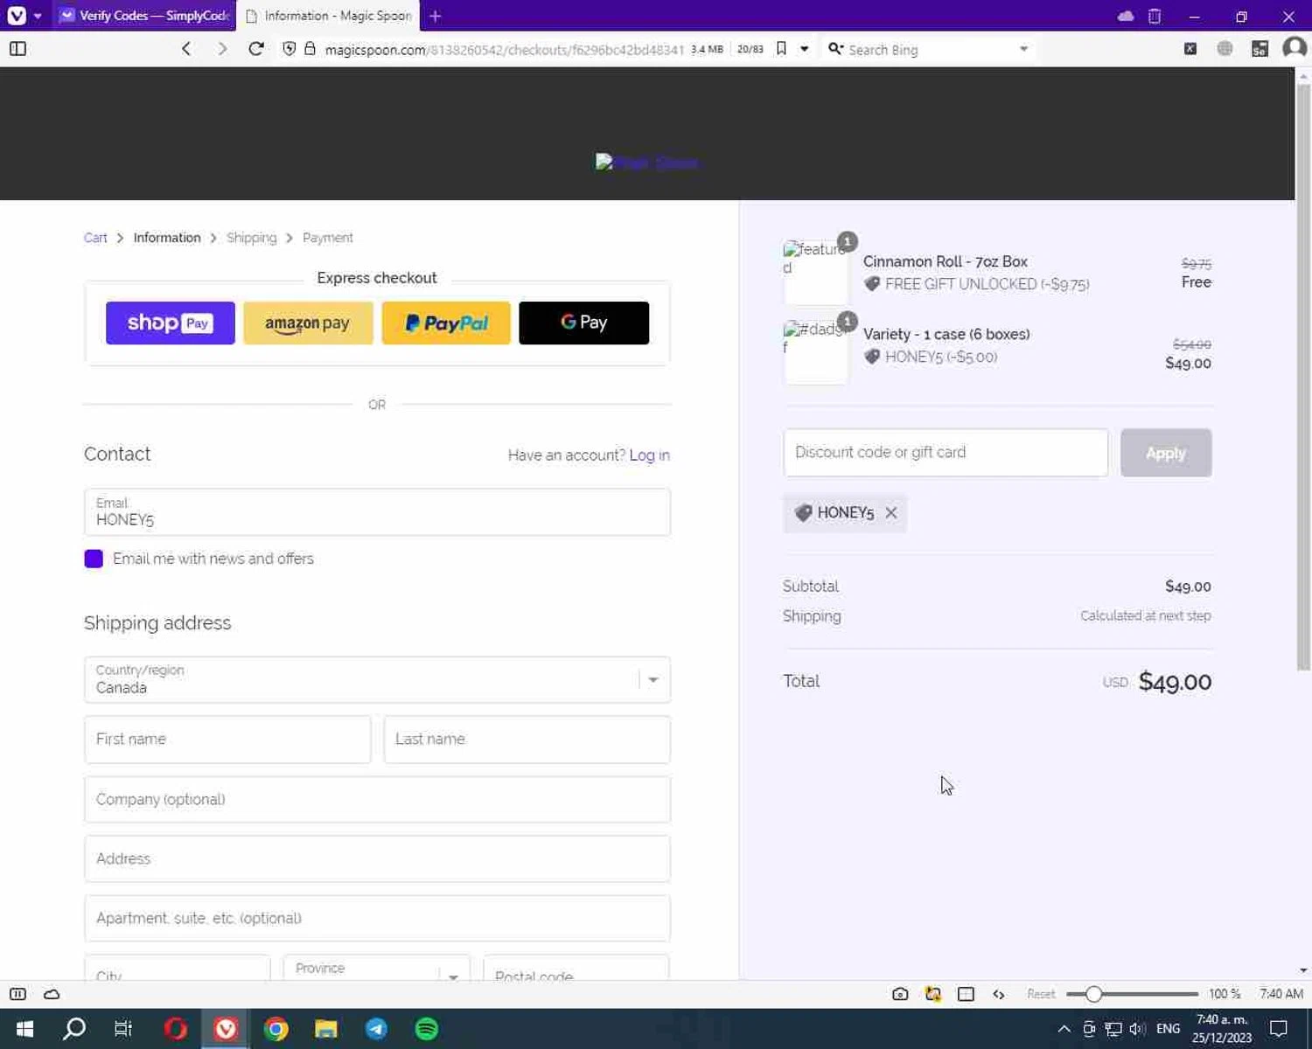Click the Apply discount button
Screen dimensions: 1312x1049
[x=1166, y=453]
